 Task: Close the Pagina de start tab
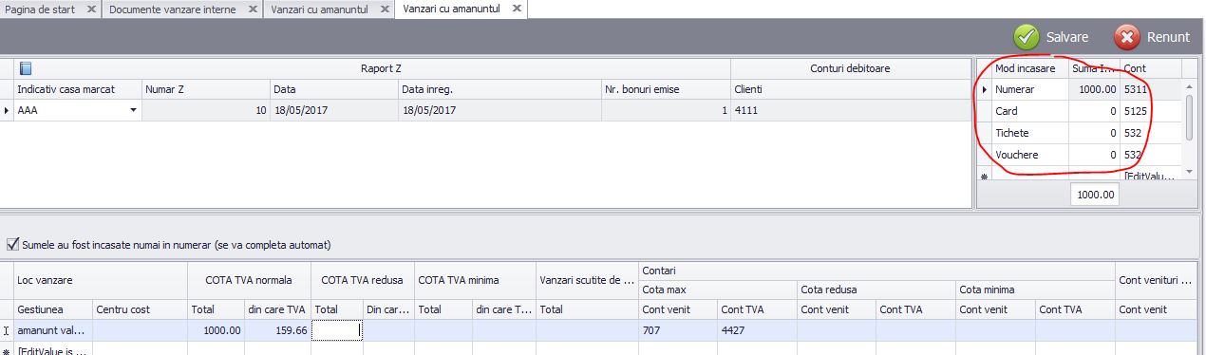(x=90, y=9)
